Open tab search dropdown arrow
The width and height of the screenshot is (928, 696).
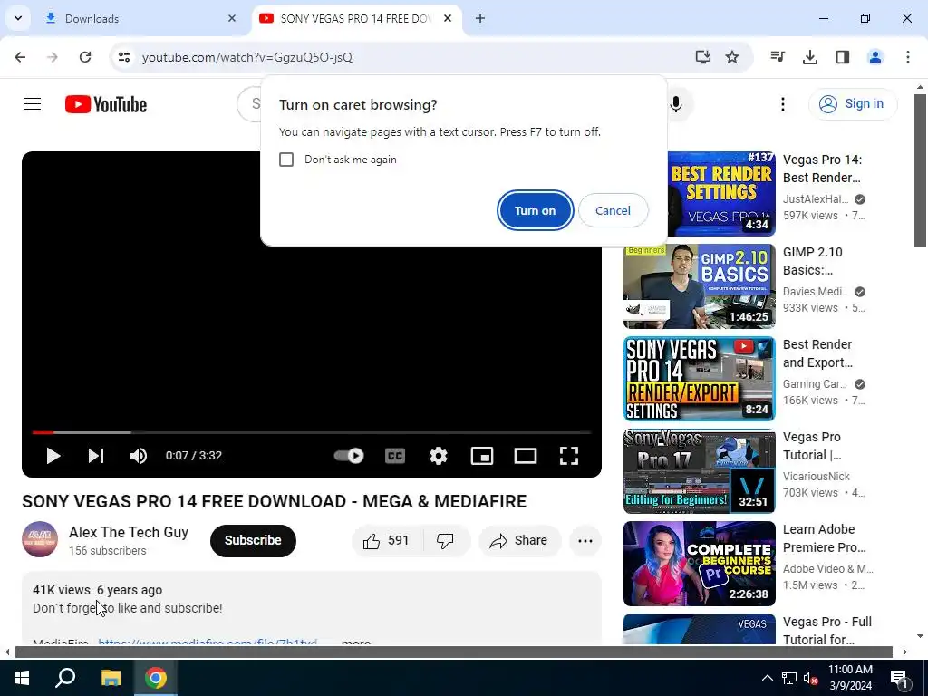[18, 18]
